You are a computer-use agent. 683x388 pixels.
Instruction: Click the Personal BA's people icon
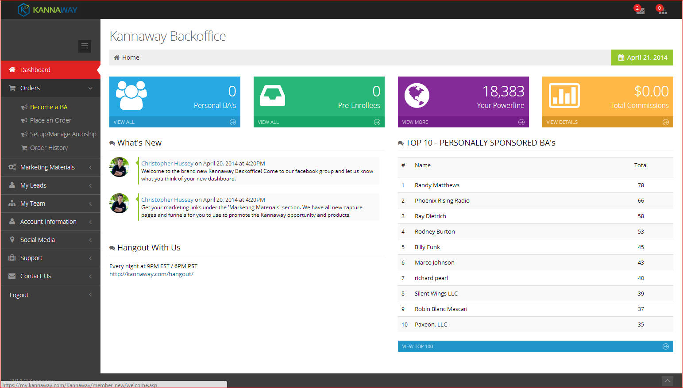coord(131,95)
